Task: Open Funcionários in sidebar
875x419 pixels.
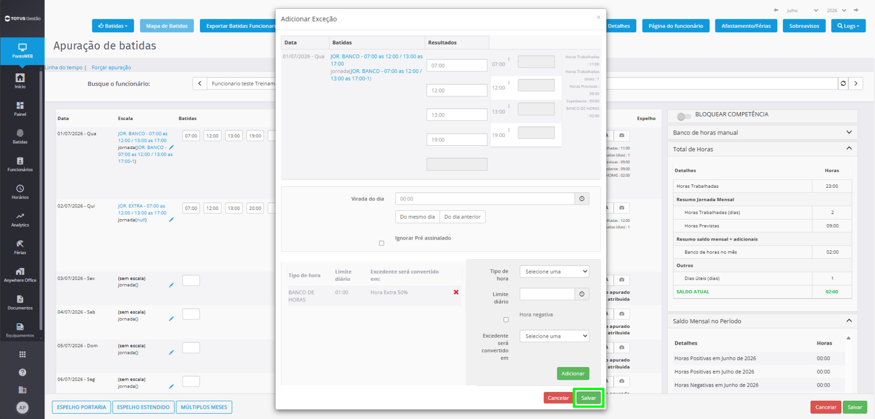Action: (x=20, y=164)
